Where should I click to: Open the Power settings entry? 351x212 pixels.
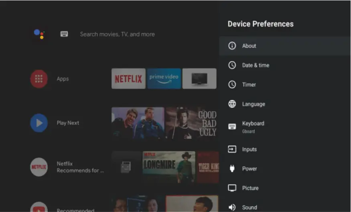coord(285,169)
